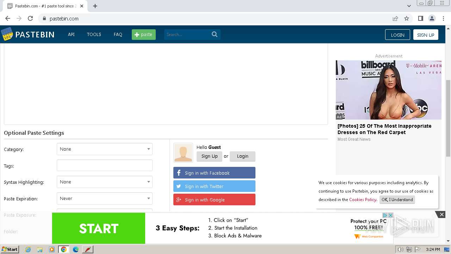
Task: Click the browser back arrow
Action: 8,18
